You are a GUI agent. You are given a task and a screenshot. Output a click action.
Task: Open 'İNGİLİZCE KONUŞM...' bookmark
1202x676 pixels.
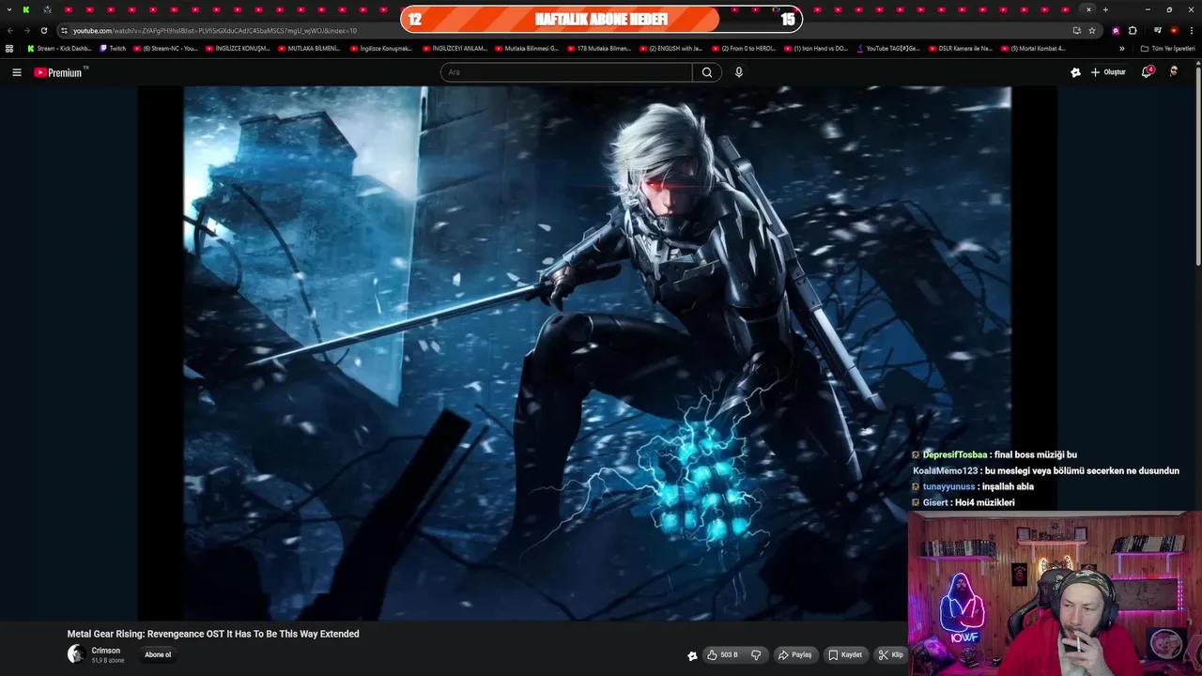pos(238,48)
